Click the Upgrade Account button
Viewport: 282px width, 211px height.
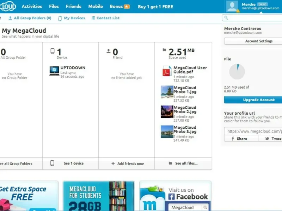pyautogui.click(x=253, y=100)
